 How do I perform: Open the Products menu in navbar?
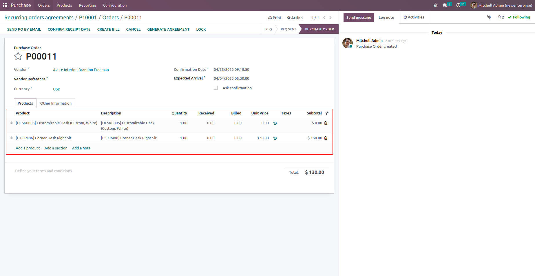click(x=64, y=5)
